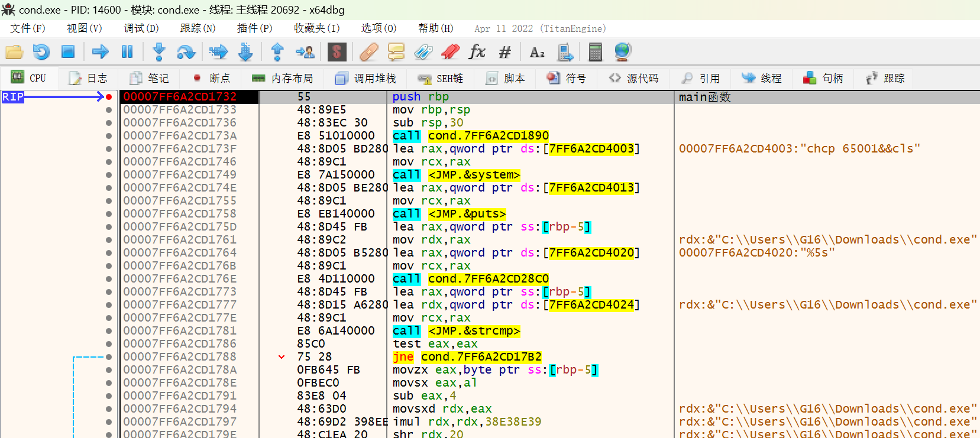Viewport: 980px width, 438px height.
Task: Switch to the 内存布局 tab
Action: point(282,79)
